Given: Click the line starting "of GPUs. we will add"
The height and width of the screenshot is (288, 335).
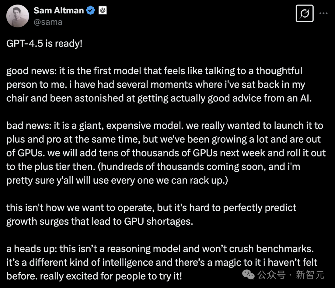Looking at the screenshot, I should [x=166, y=153].
